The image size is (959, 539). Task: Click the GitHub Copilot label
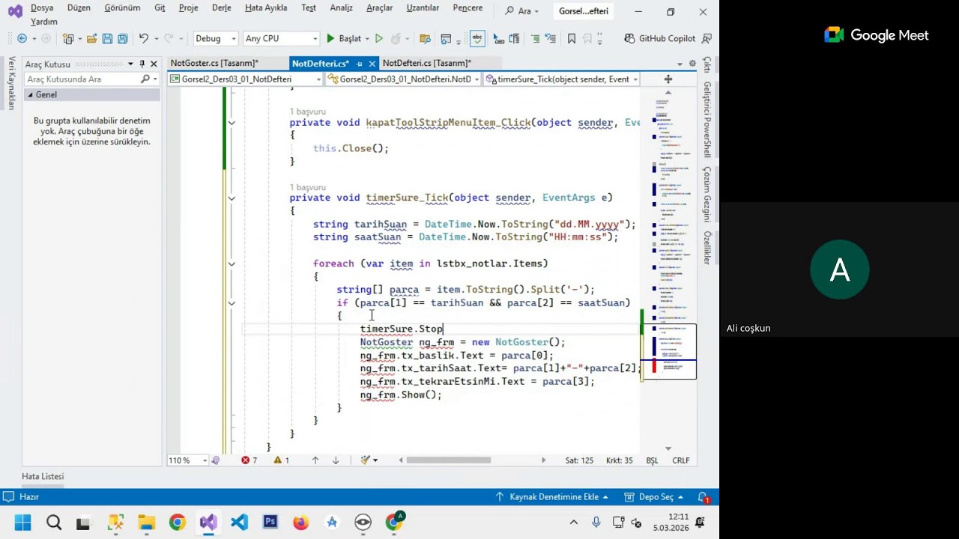click(x=667, y=38)
